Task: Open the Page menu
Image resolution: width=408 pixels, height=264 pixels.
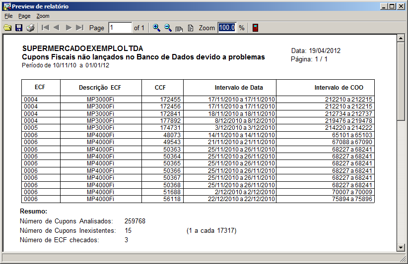Action: [24, 16]
